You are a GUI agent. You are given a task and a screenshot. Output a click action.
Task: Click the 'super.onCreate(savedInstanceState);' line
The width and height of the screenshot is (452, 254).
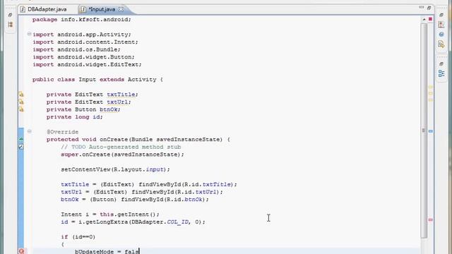tap(122, 155)
